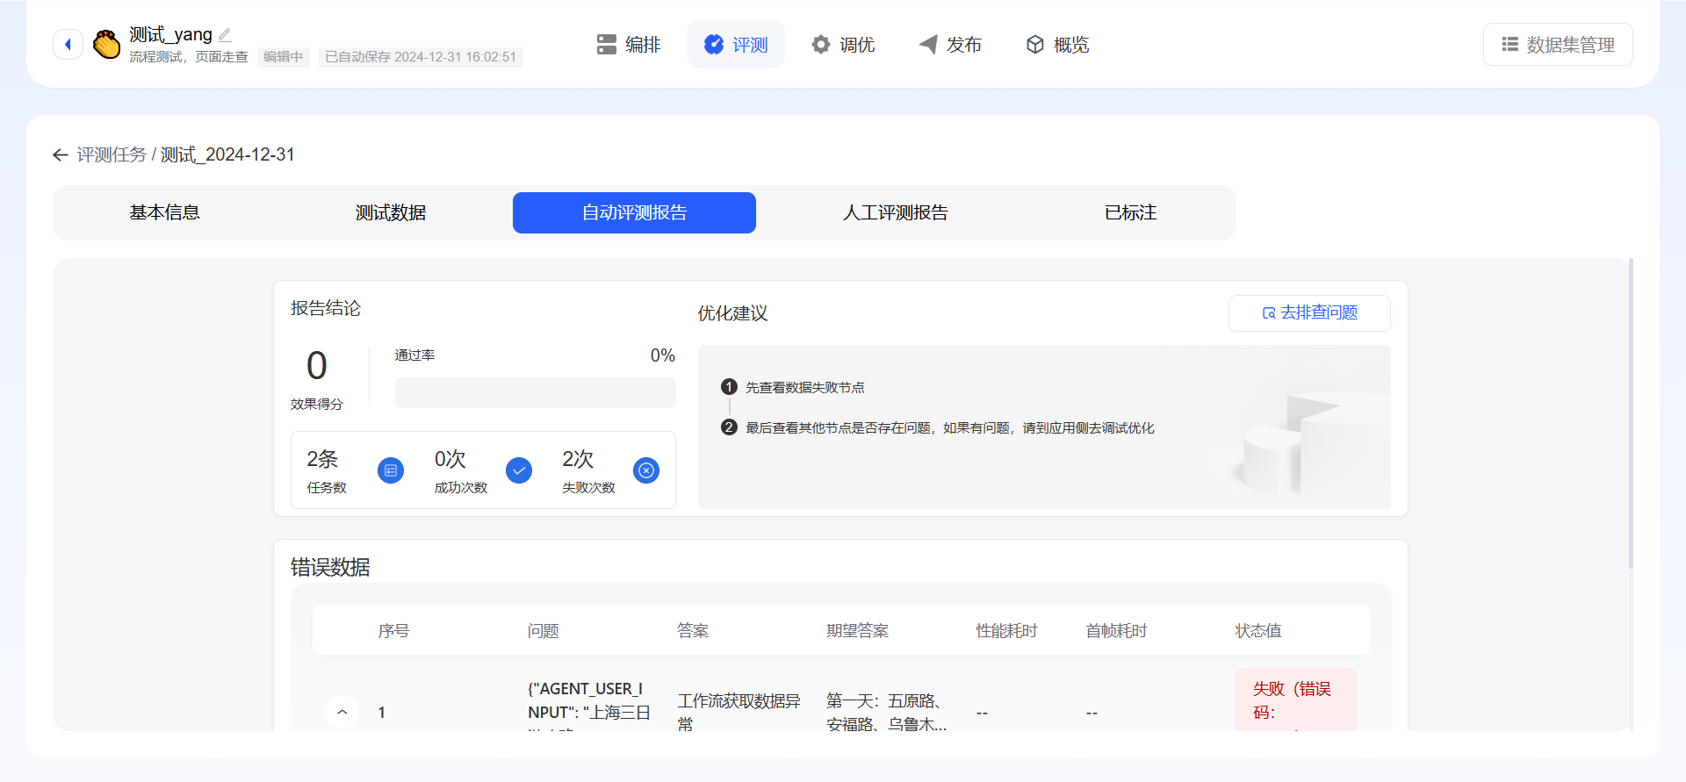Click step 2 最后查看其他节点 suggestion text
The height and width of the screenshot is (782, 1686).
pyautogui.click(x=950, y=427)
